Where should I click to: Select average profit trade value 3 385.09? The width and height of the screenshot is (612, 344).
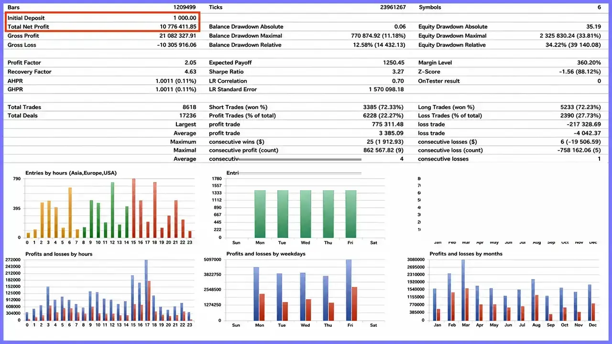pos(391,133)
